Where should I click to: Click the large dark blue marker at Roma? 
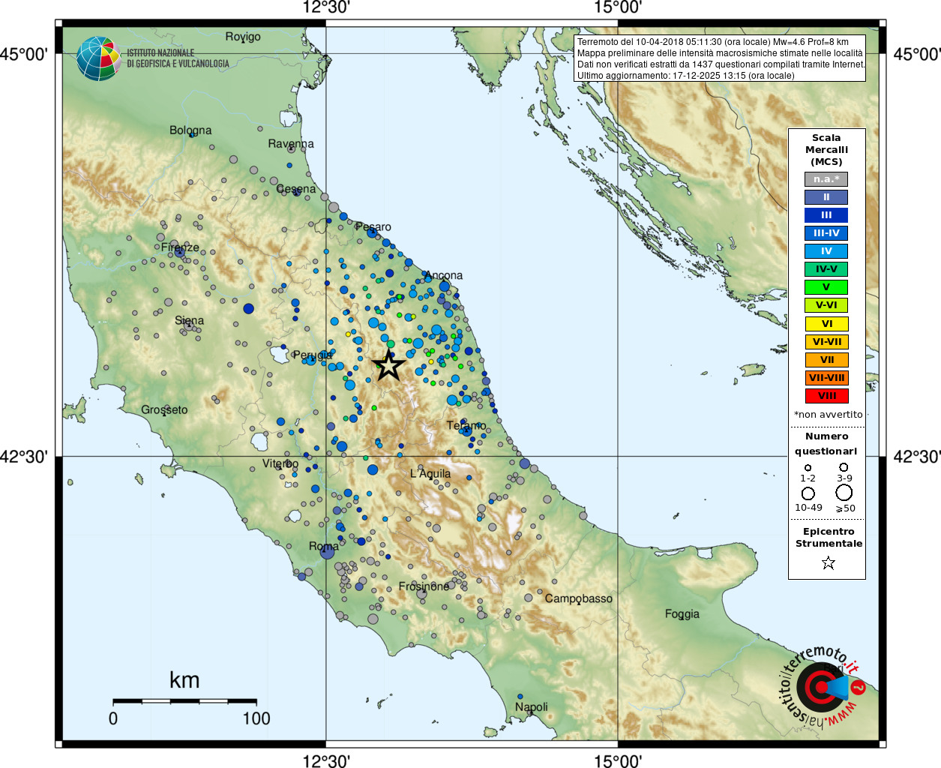tap(327, 553)
